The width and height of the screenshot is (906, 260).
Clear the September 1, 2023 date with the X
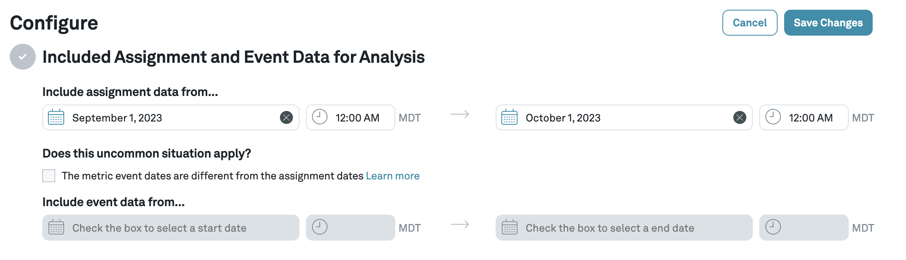coord(287,117)
